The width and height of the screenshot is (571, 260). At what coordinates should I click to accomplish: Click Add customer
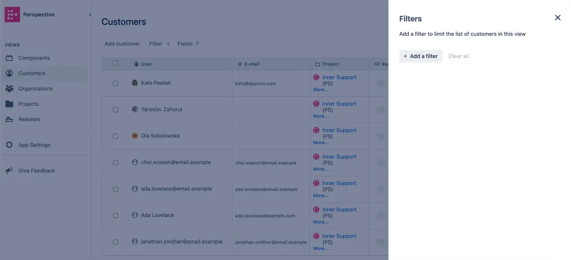[x=122, y=44]
